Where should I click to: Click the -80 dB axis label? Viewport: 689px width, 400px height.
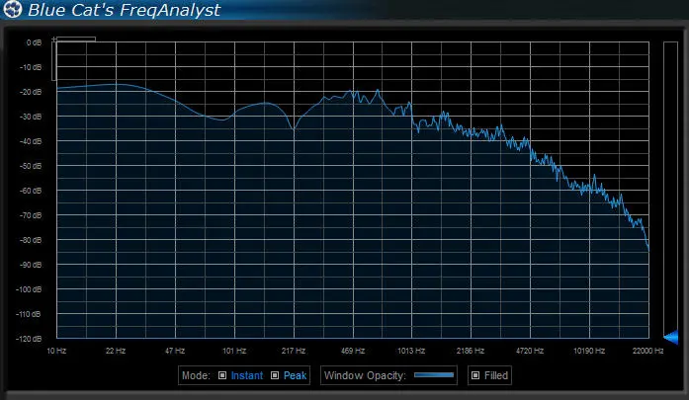point(31,240)
